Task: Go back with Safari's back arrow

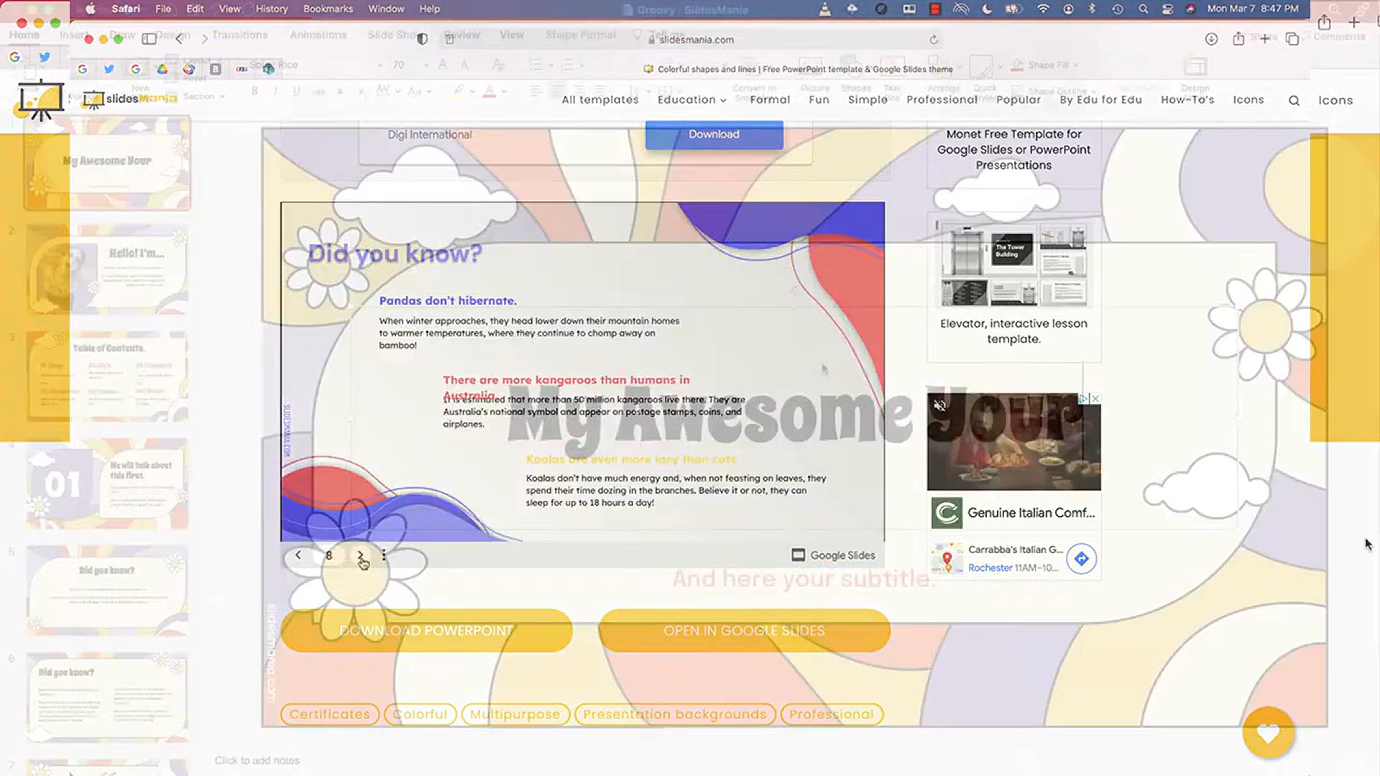Action: pyautogui.click(x=179, y=39)
